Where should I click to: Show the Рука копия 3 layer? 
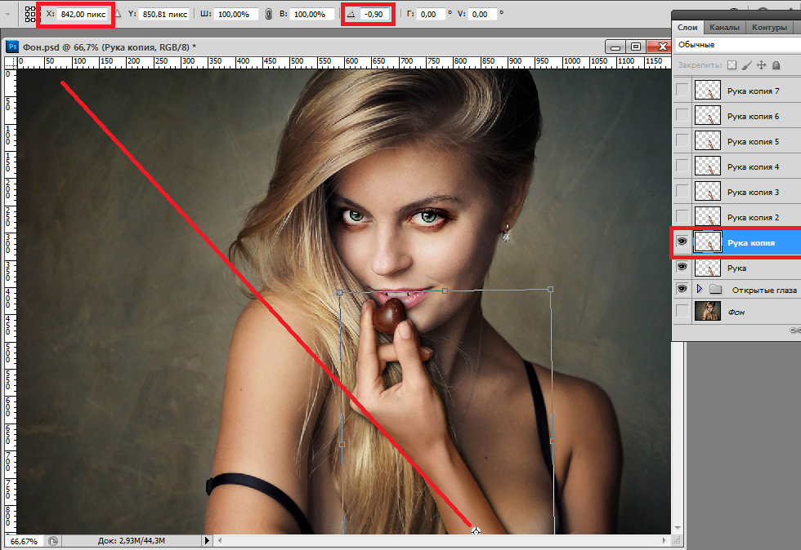[x=682, y=191]
